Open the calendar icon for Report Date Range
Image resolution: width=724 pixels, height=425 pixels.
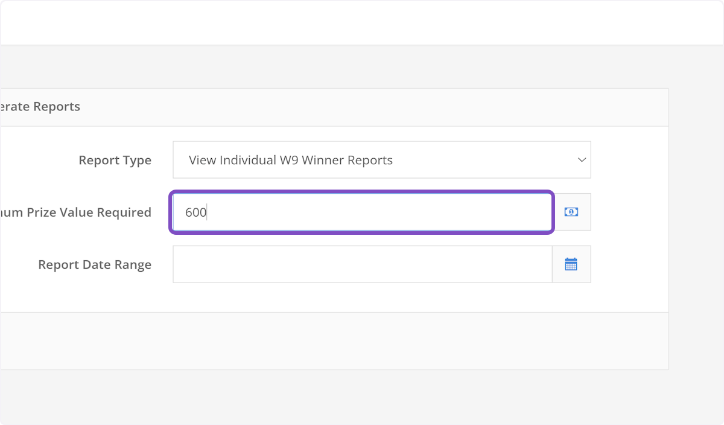click(571, 264)
